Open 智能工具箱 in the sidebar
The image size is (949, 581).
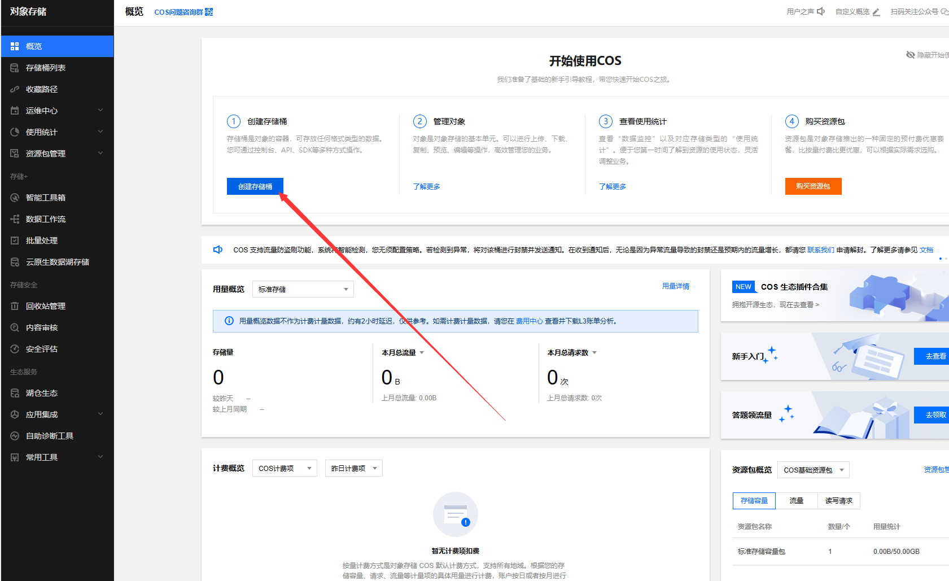coord(45,198)
